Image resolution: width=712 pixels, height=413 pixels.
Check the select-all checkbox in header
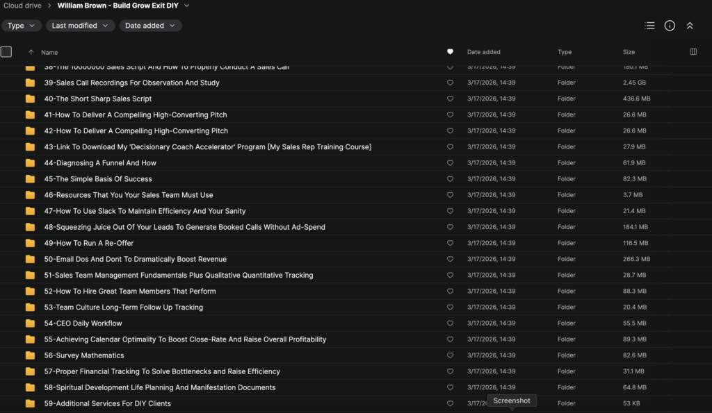(x=6, y=51)
